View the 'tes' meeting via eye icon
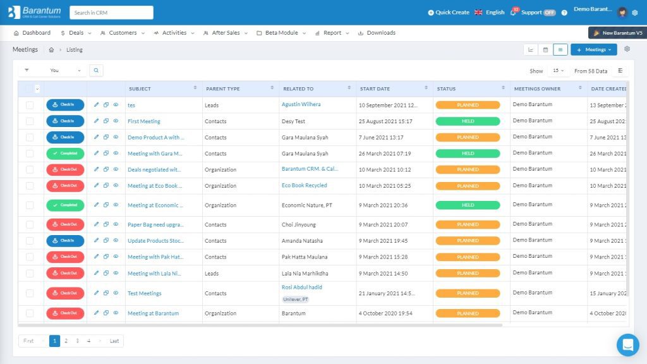 (116, 105)
